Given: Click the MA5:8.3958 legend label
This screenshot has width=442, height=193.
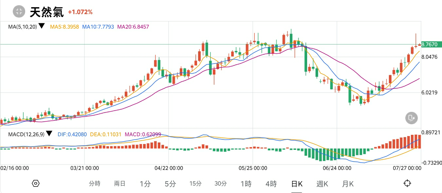Looking at the screenshot, I should pos(64,27).
